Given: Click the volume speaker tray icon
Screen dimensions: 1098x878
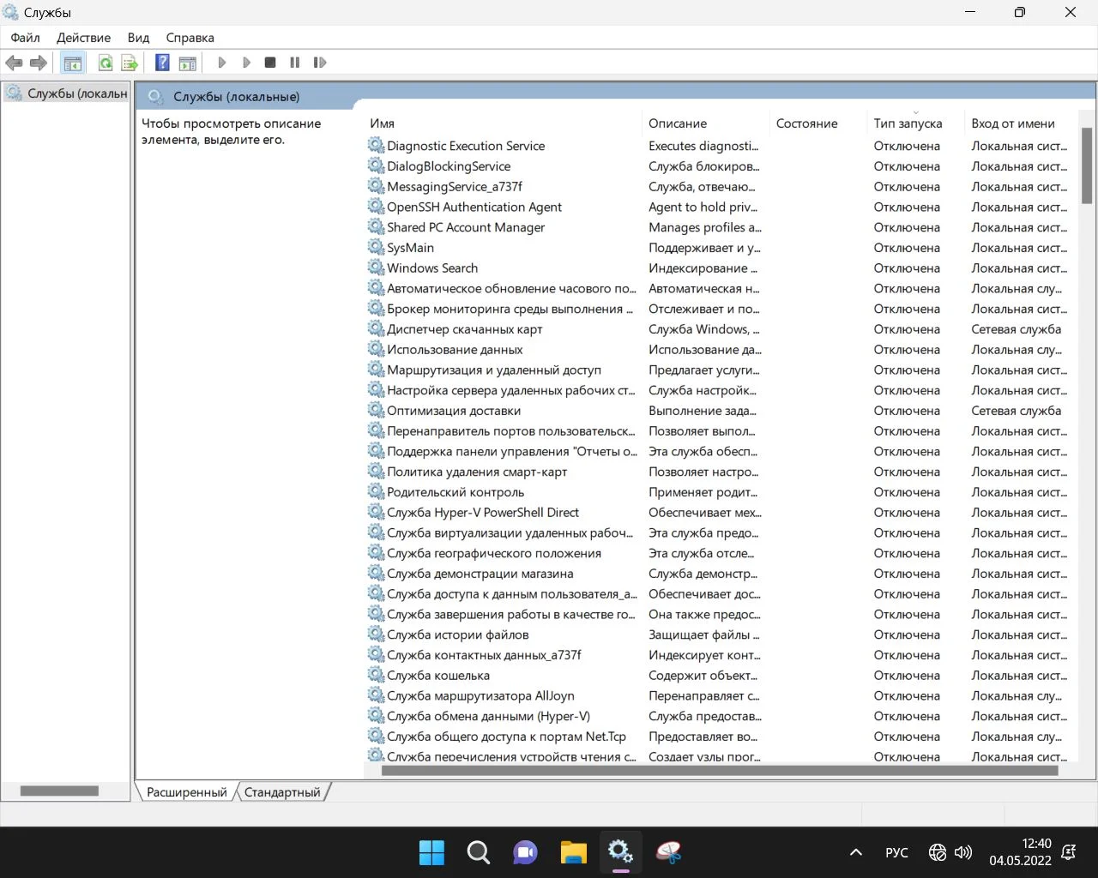Looking at the screenshot, I should [x=963, y=852].
